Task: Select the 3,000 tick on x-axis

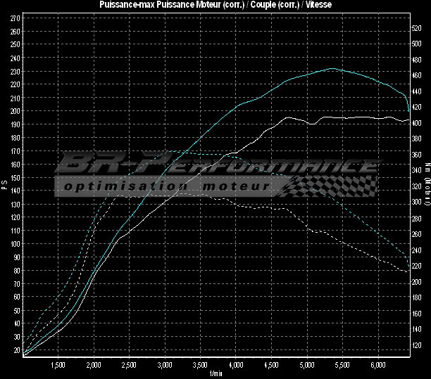Action: coord(165,365)
